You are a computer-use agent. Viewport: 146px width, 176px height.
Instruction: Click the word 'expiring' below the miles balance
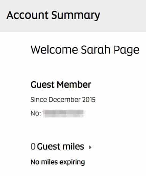pyautogui.click(x=72, y=162)
